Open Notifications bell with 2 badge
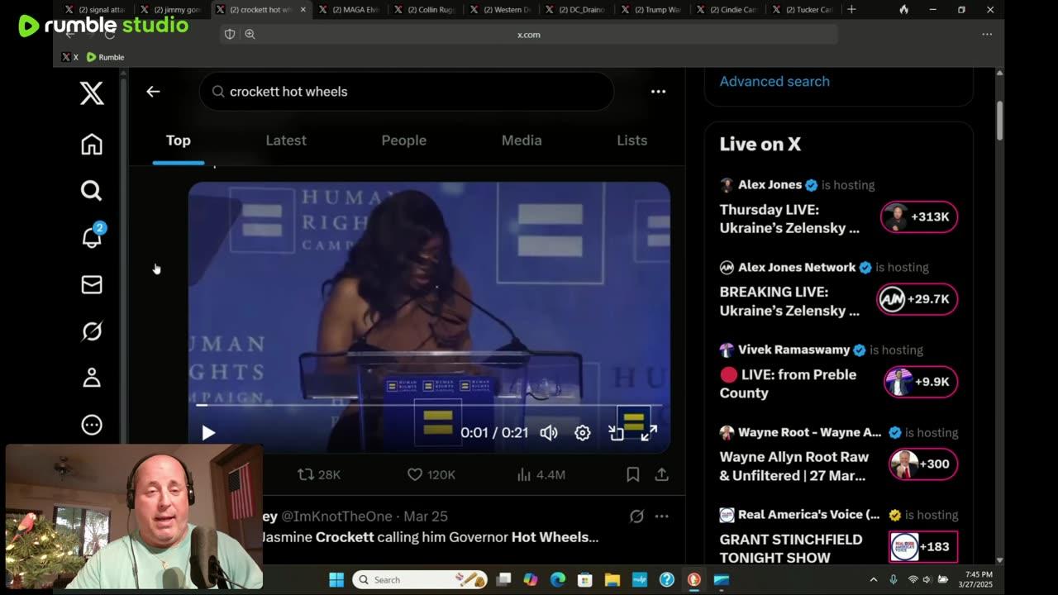The image size is (1058, 595). coord(93,237)
